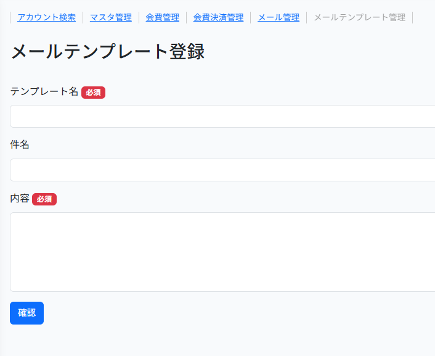Go to マスタ管理 page

[x=111, y=17]
